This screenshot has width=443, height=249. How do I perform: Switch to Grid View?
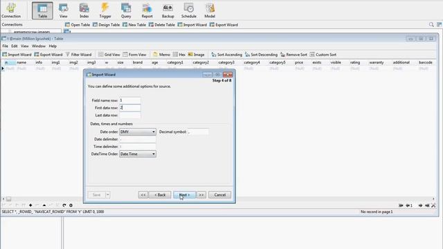pos(109,55)
